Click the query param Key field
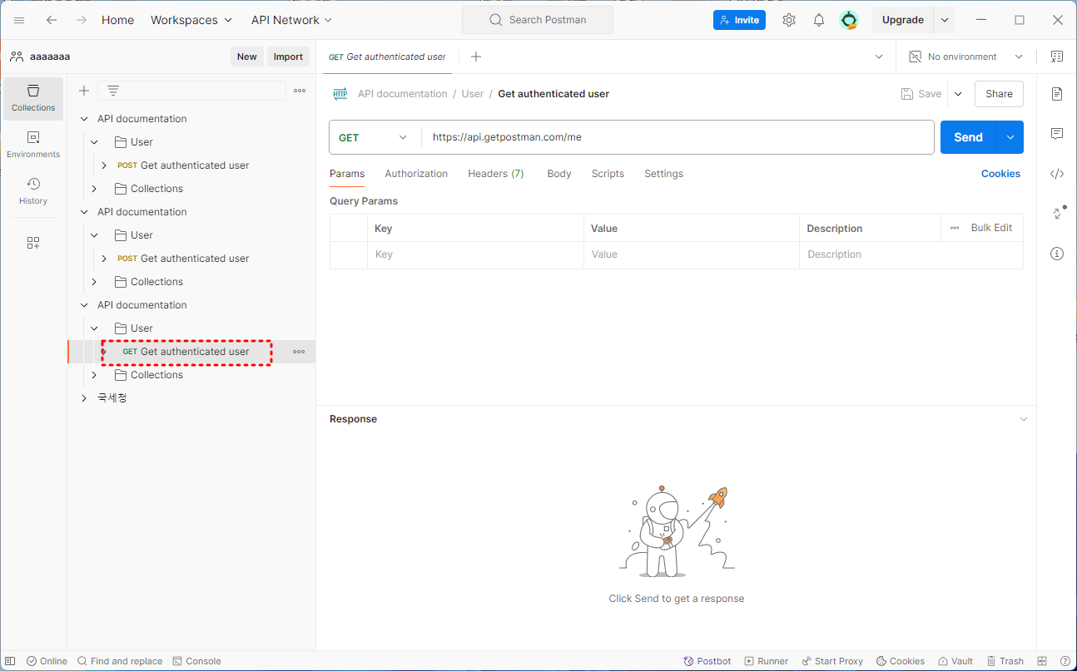 pyautogui.click(x=475, y=254)
